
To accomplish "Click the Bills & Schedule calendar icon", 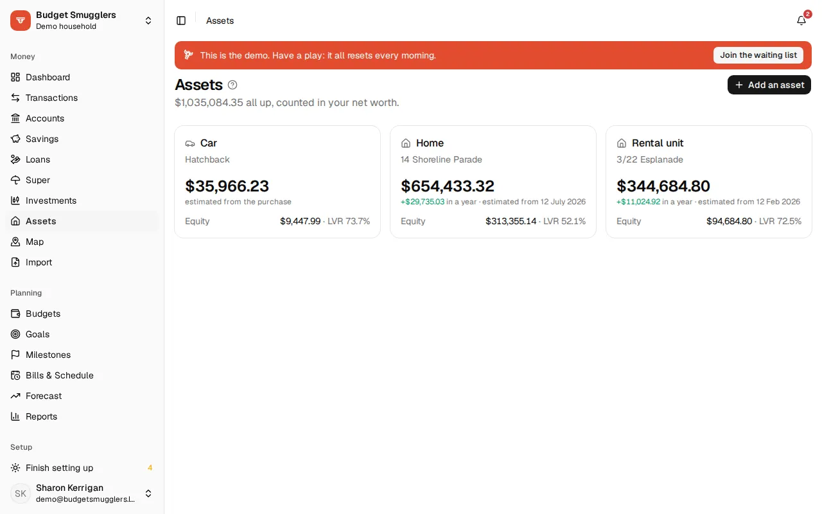I will point(15,375).
